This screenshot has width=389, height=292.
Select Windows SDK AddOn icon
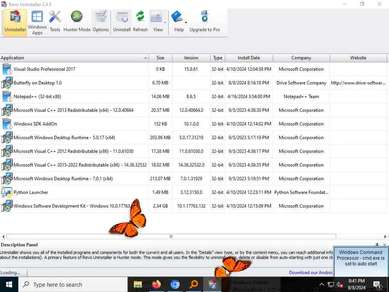tap(7, 124)
